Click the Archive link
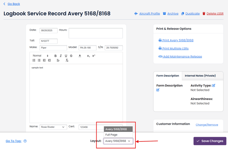This screenshot has height=149, width=228. tap(173, 14)
